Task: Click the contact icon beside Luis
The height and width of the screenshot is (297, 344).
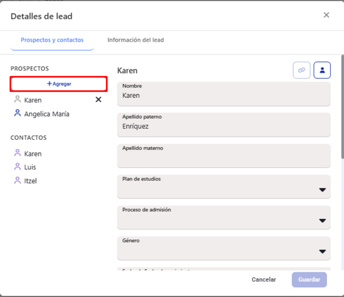Action: (x=17, y=167)
